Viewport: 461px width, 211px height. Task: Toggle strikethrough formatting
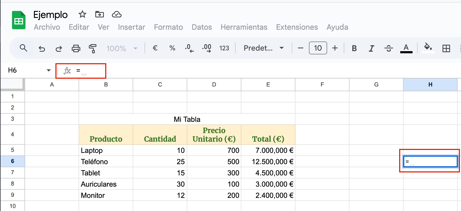tap(388, 48)
